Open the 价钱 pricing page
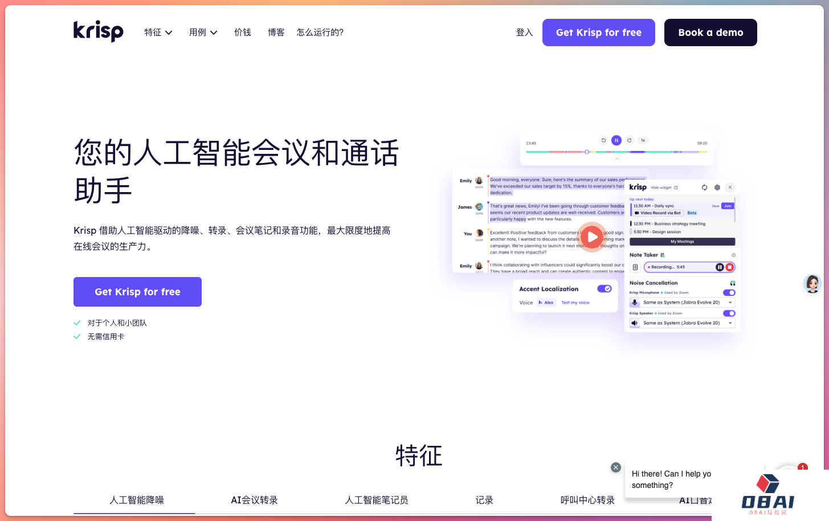Viewport: 829px width, 521px height. coord(243,32)
